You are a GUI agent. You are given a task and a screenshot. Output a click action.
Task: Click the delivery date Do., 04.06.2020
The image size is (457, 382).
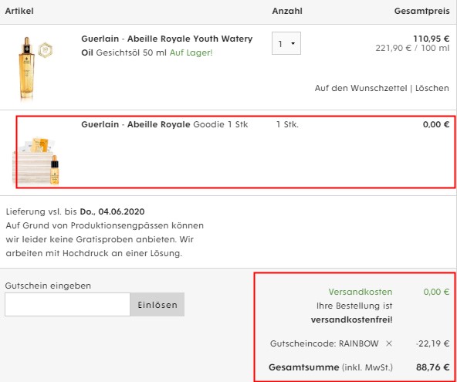click(112, 211)
